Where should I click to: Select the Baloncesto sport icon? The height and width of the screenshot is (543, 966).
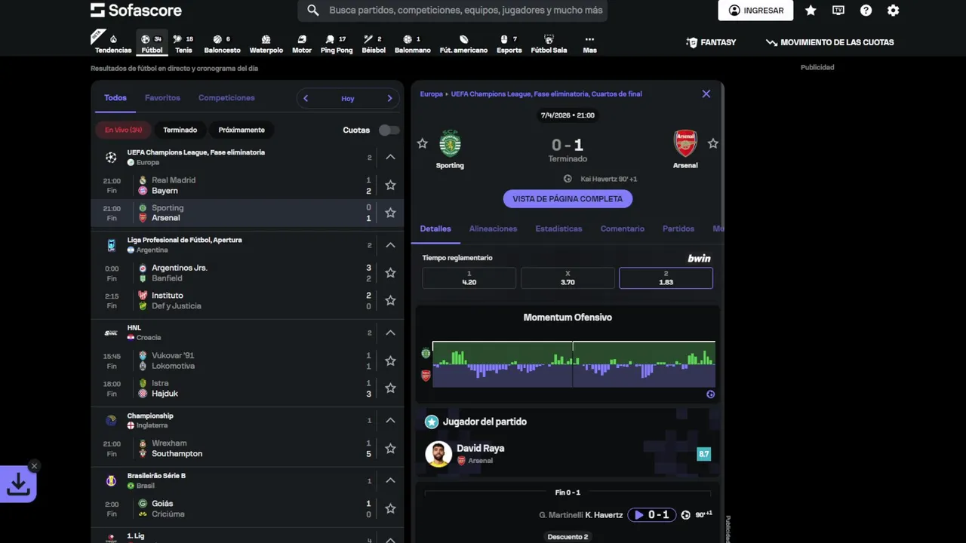222,44
